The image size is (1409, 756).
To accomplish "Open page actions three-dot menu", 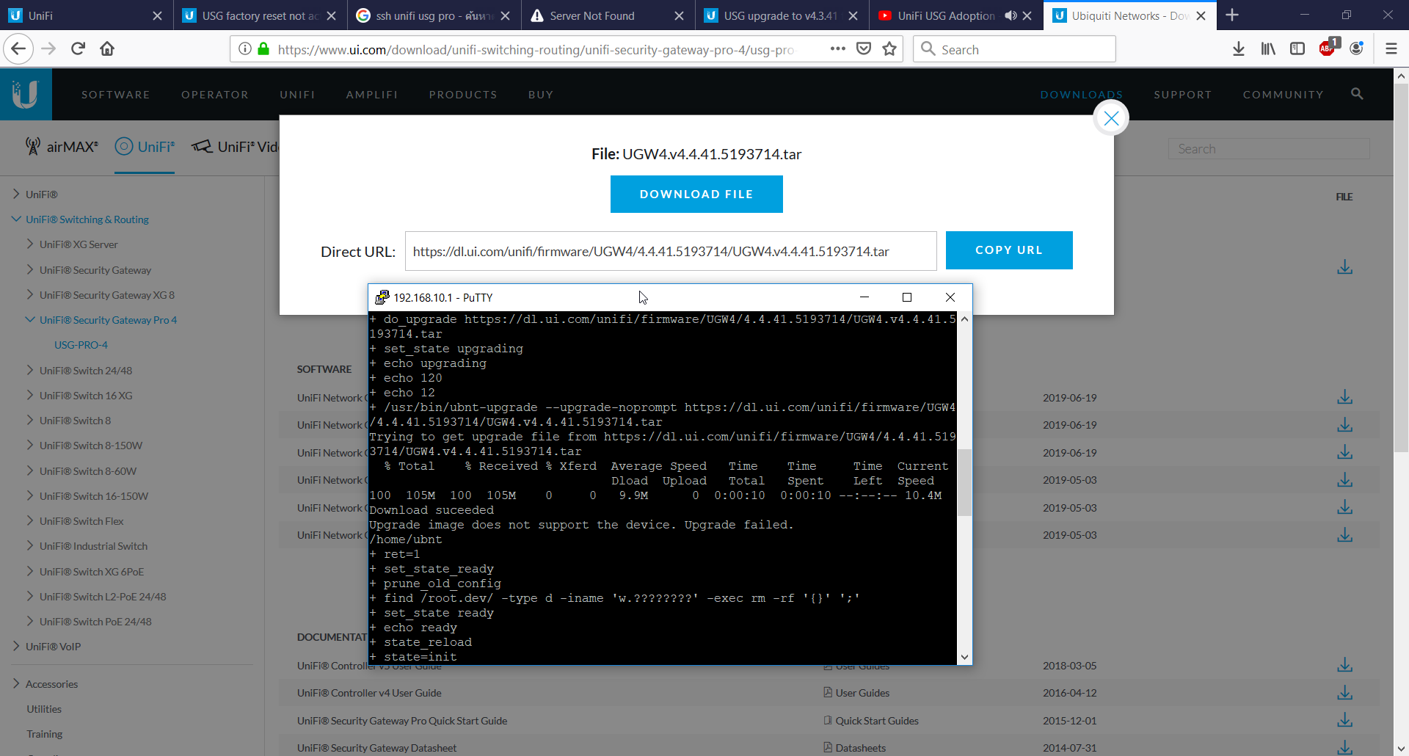I will (837, 49).
